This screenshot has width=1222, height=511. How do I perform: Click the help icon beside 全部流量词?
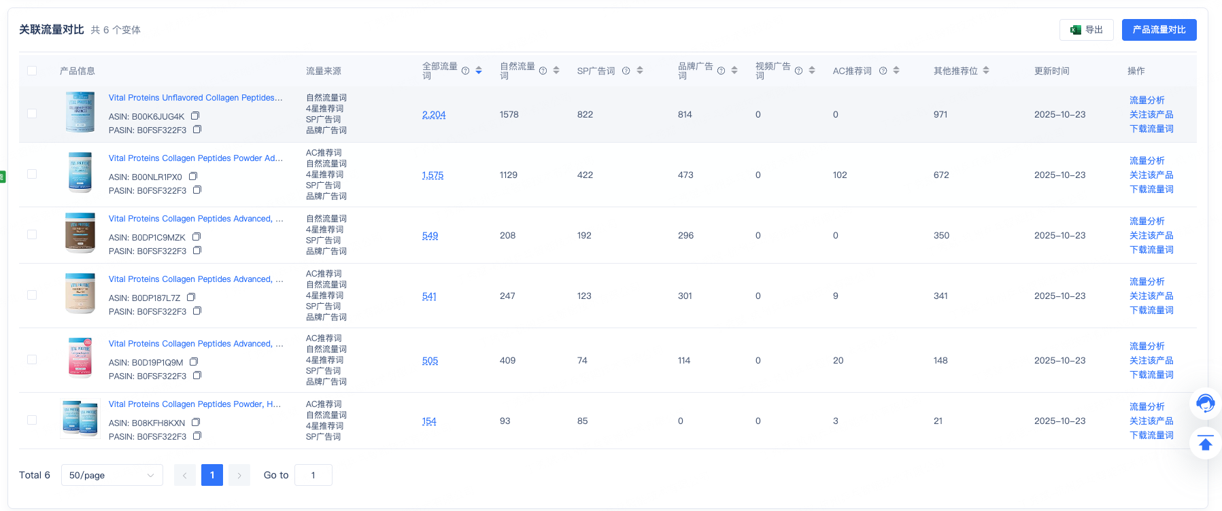[x=465, y=71]
